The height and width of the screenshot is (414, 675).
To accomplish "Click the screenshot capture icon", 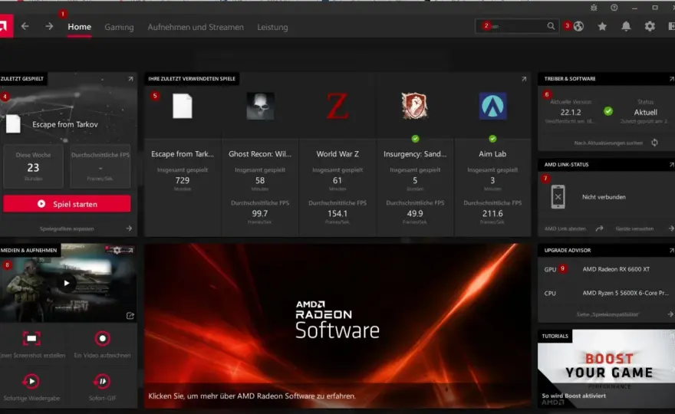I will click(31, 339).
